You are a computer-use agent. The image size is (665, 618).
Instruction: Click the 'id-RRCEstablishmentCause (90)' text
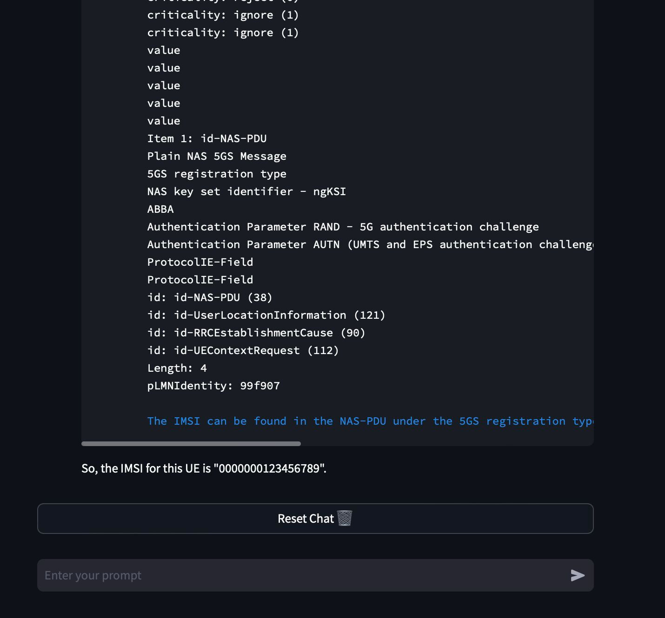[256, 332]
